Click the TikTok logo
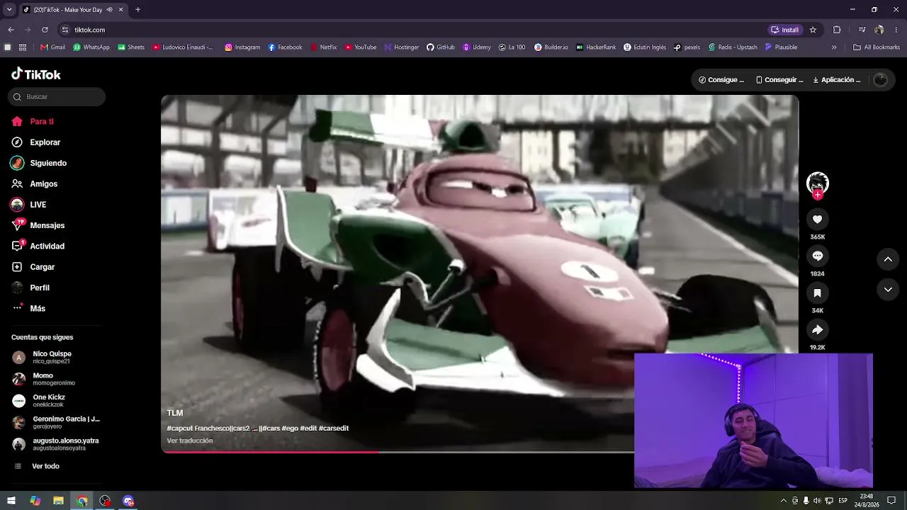This screenshot has height=510, width=907. click(x=36, y=74)
